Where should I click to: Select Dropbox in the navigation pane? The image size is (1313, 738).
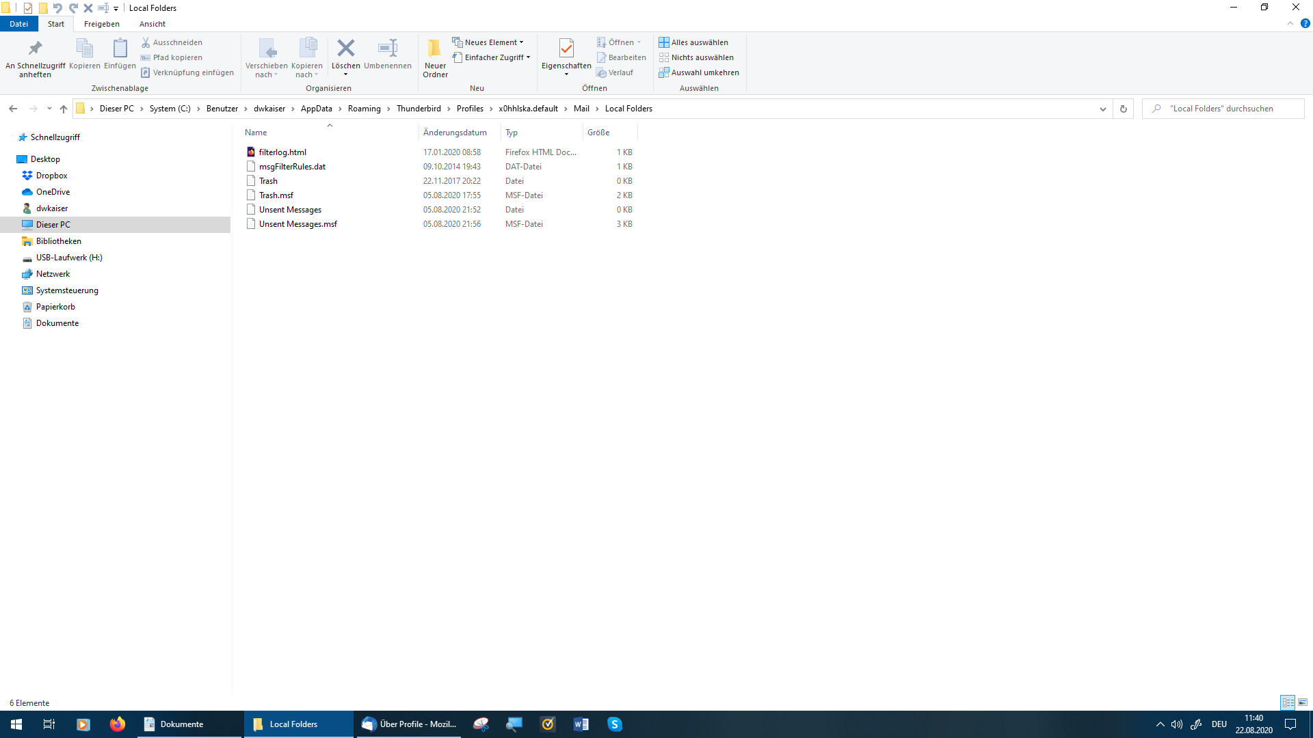click(51, 176)
